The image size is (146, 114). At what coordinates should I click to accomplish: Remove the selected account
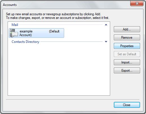[127, 38]
